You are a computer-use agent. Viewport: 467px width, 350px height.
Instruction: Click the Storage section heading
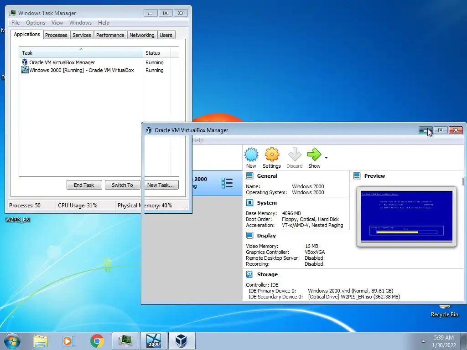[267, 274]
